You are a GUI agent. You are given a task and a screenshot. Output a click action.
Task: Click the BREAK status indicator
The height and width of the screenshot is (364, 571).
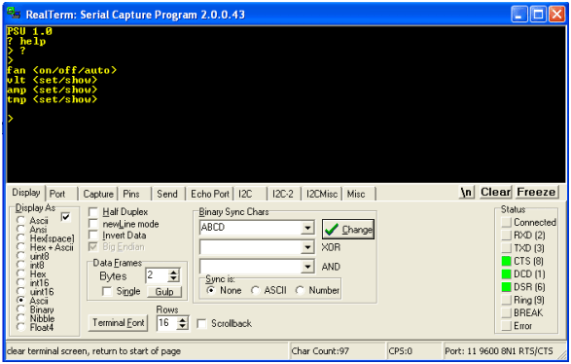[x=506, y=312]
